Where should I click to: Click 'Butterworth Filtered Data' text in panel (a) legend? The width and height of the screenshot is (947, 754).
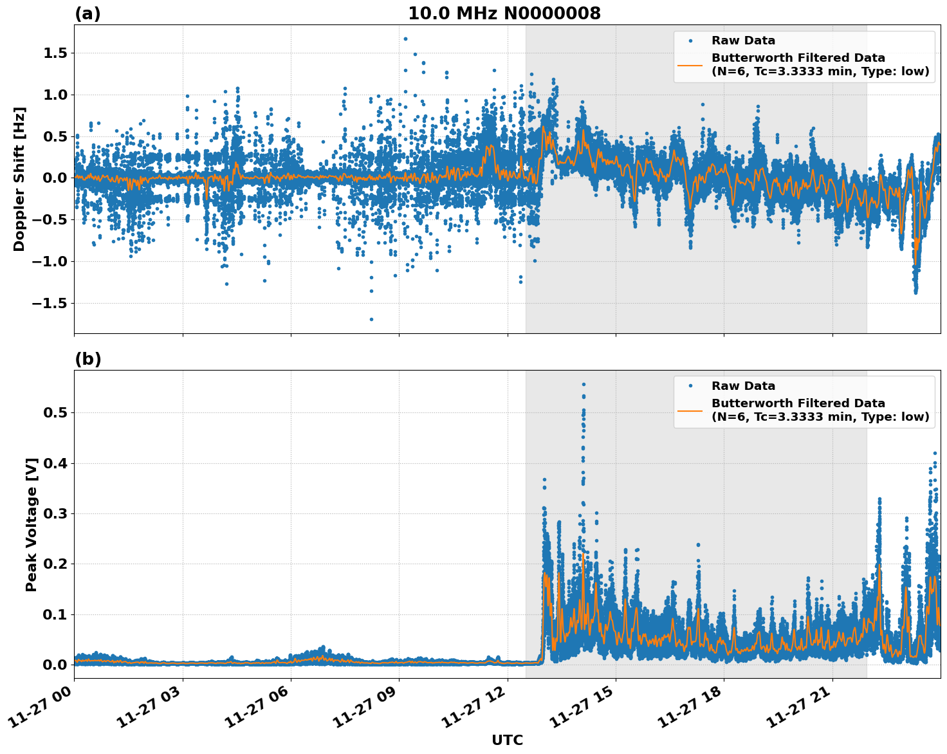coord(798,58)
